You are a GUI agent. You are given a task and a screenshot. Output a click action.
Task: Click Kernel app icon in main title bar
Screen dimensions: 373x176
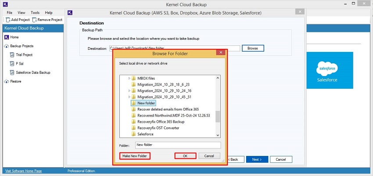pos(5,4)
